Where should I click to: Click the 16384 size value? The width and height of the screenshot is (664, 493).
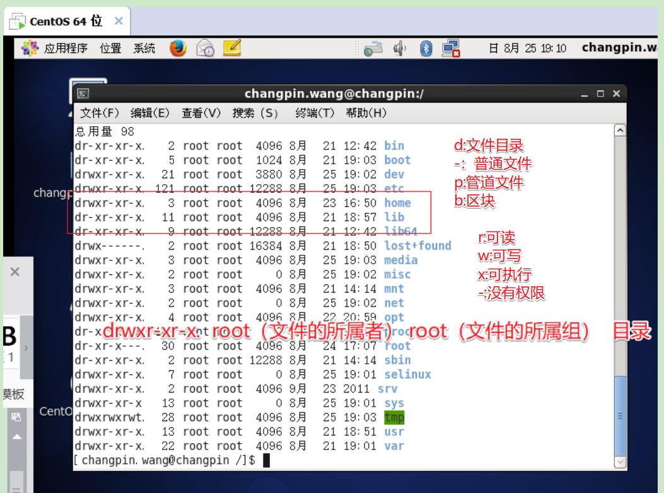click(266, 246)
